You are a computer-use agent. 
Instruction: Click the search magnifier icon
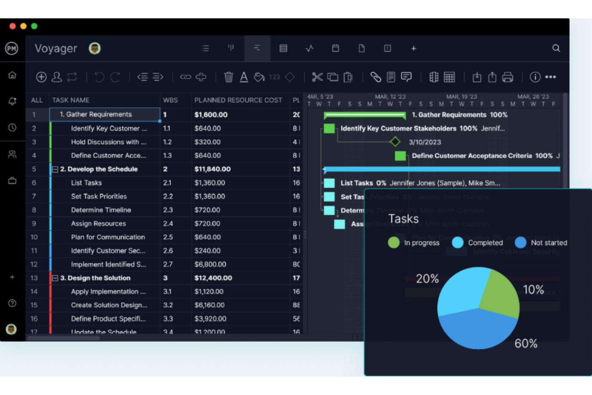(x=556, y=48)
